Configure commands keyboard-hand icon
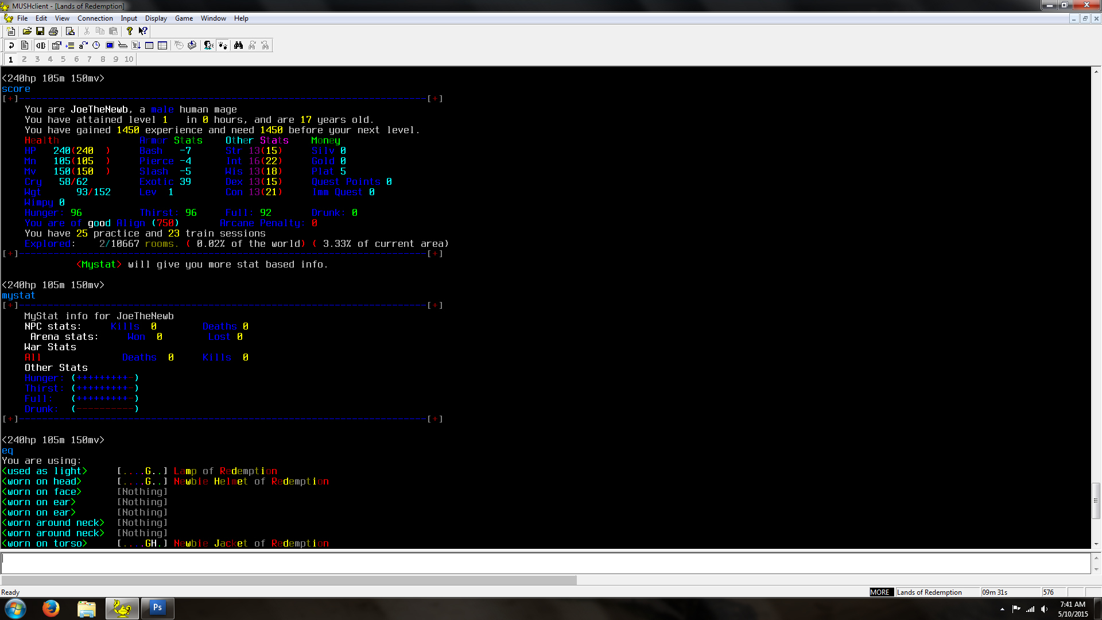1102x620 pixels. (123, 45)
